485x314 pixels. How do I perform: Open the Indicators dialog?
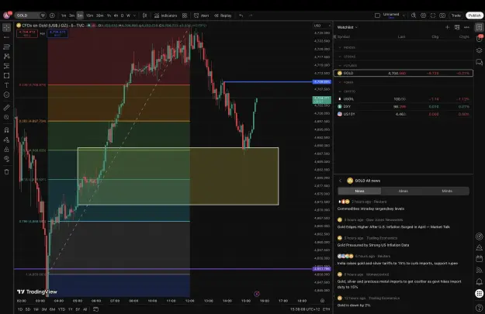[165, 16]
